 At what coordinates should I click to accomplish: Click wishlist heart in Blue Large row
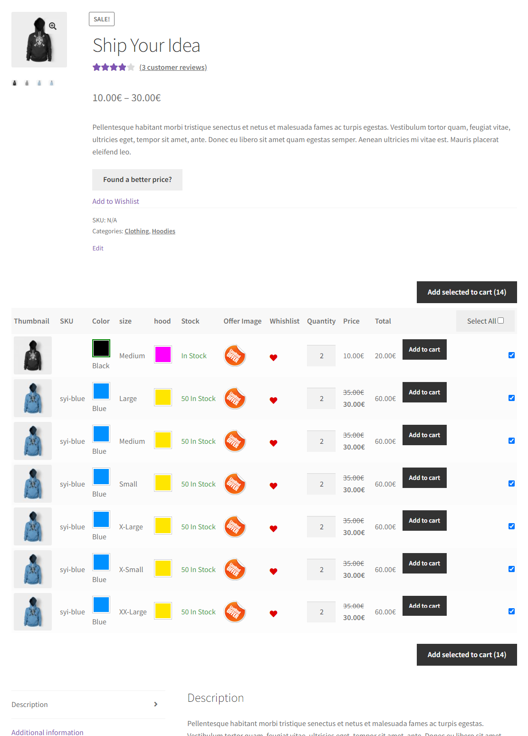273,400
